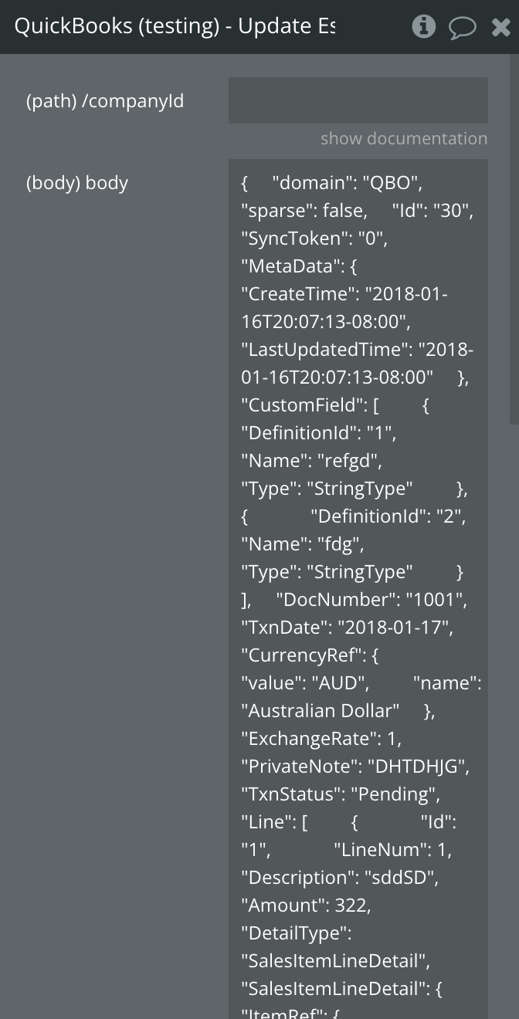Click the show documentation link
Viewport: 519px width, 1019px height.
(x=404, y=139)
